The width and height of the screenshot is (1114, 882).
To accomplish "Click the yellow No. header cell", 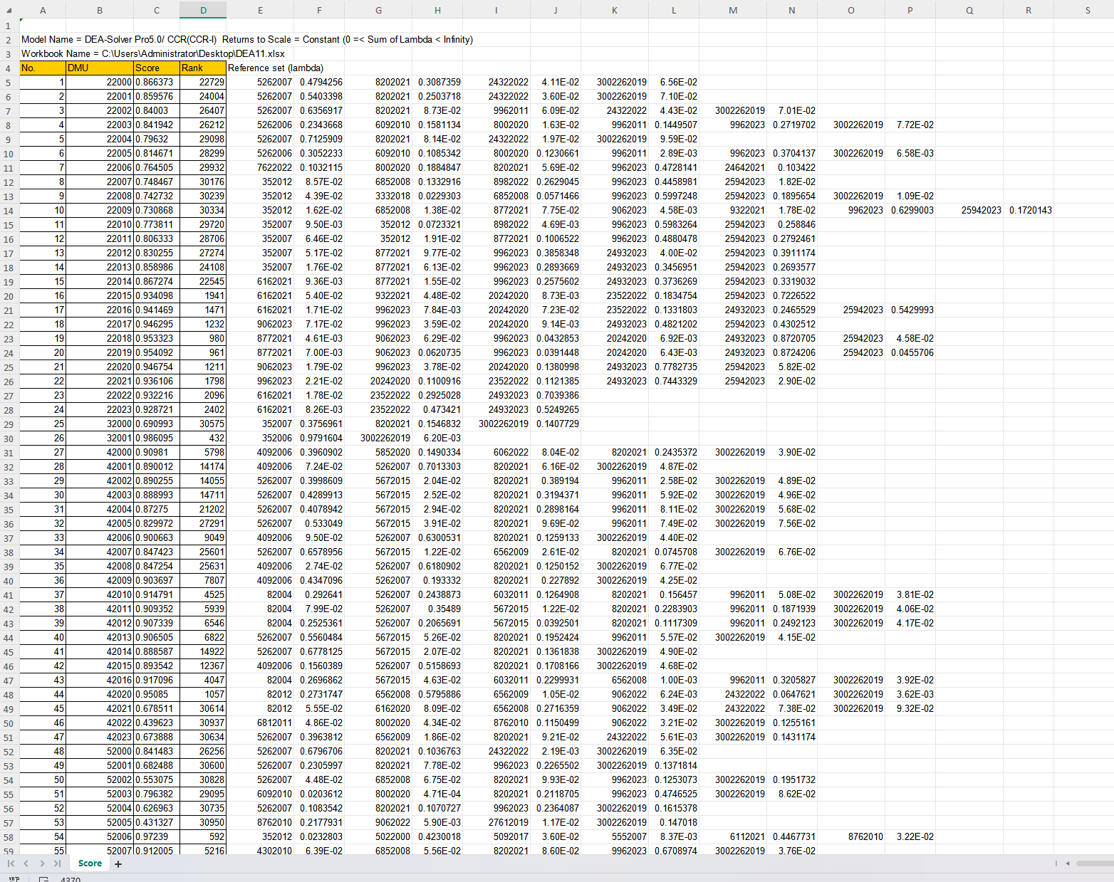I will 43,68.
